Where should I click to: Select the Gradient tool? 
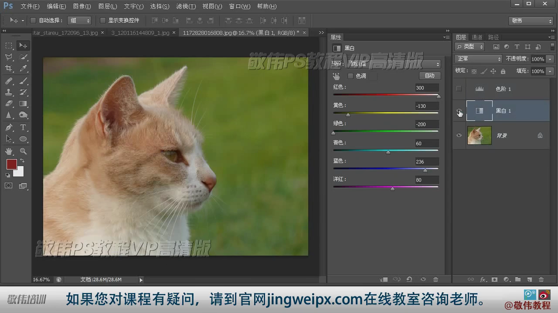pos(24,103)
